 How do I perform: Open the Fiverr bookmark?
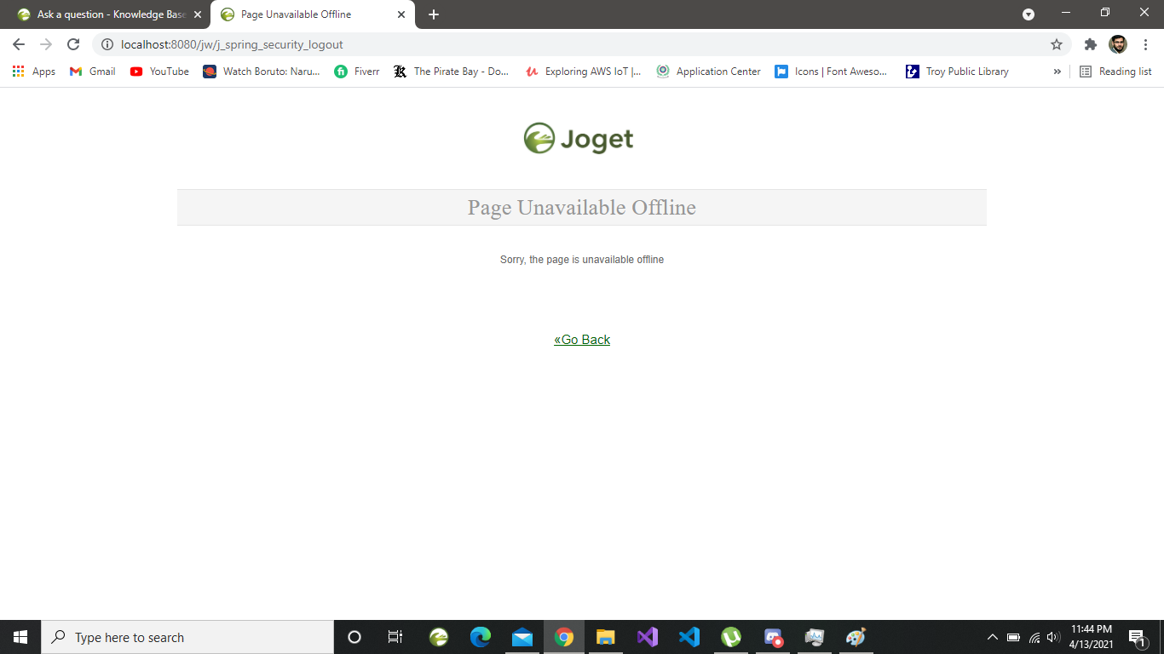point(357,72)
